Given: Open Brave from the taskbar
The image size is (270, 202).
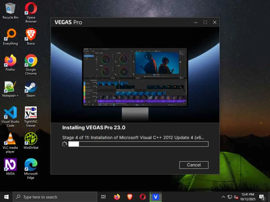Looking at the screenshot, I should coord(130,197).
